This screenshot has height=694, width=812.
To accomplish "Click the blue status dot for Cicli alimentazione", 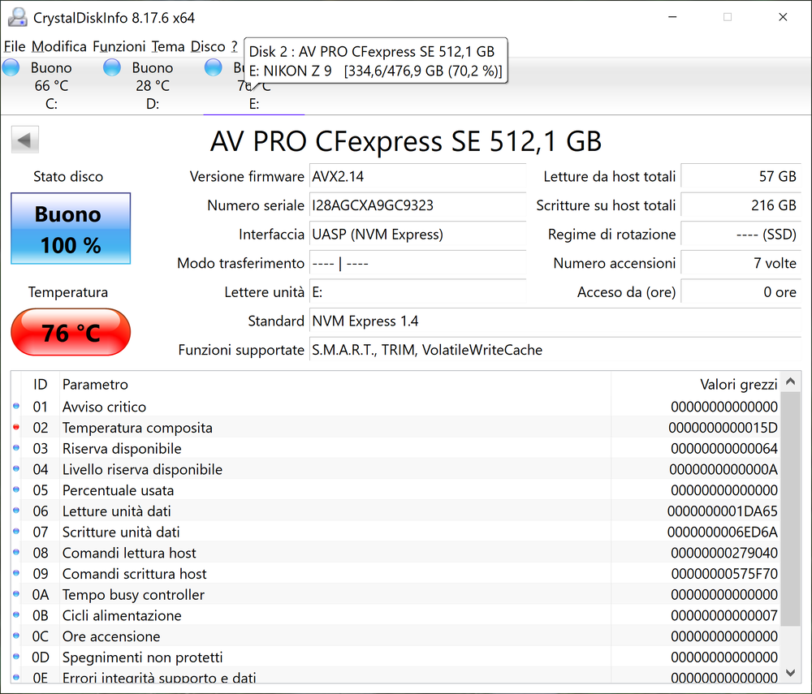I will 16,614.
